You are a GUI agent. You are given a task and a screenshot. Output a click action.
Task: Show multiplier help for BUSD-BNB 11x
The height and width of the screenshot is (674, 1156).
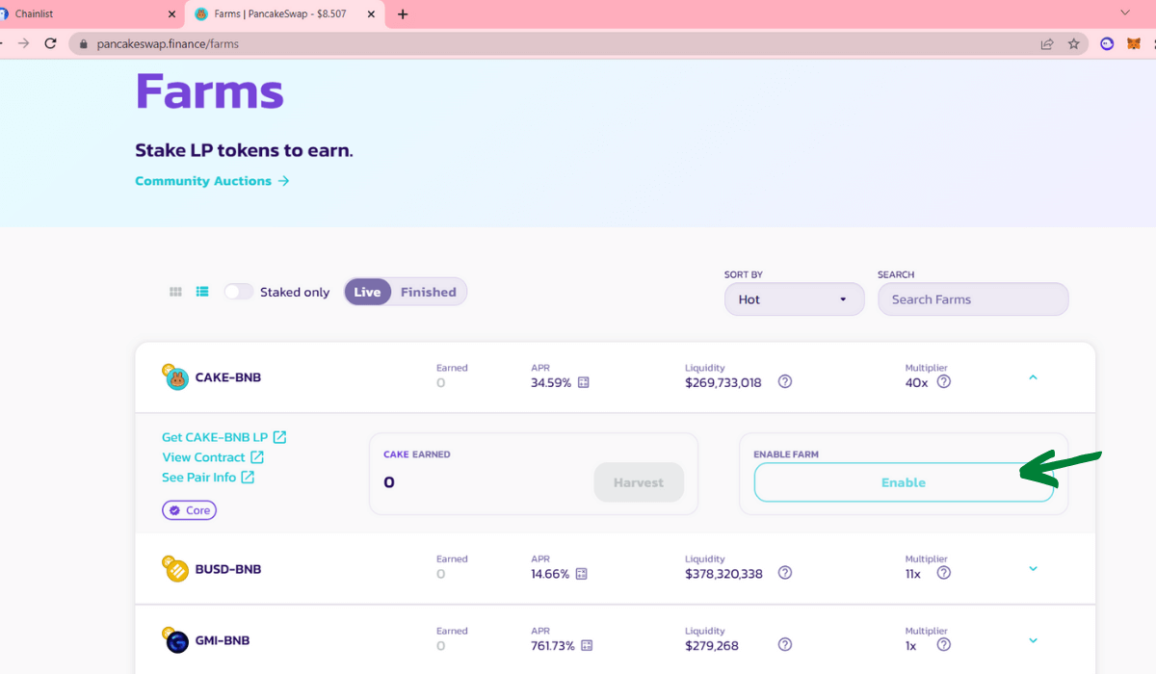pos(944,573)
